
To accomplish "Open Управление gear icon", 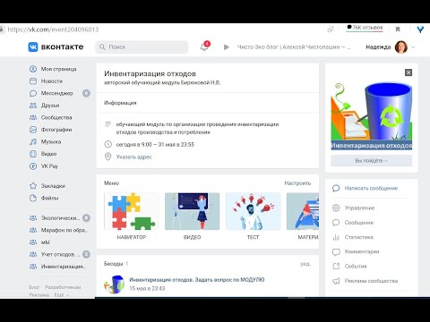I will coord(336,208).
